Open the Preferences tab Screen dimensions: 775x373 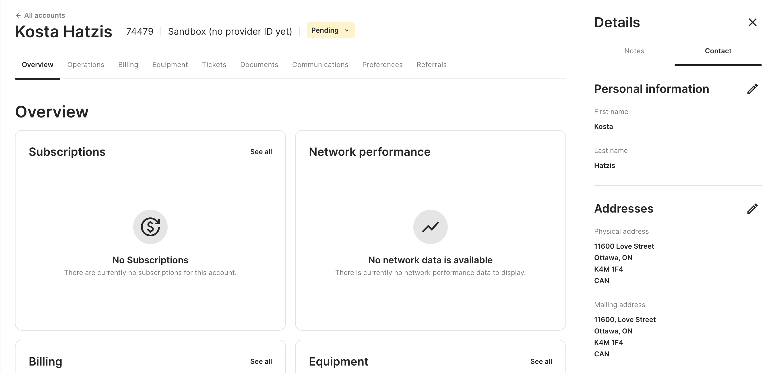382,64
